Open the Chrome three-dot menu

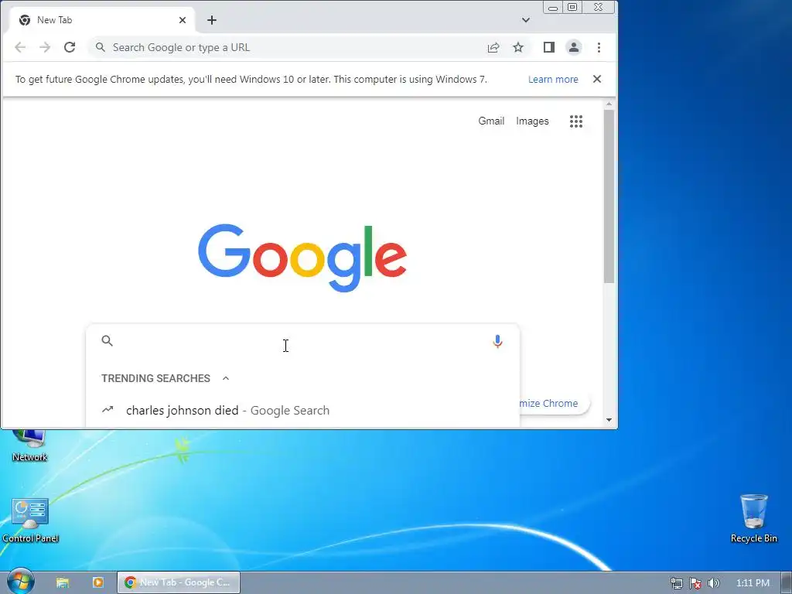tap(599, 47)
